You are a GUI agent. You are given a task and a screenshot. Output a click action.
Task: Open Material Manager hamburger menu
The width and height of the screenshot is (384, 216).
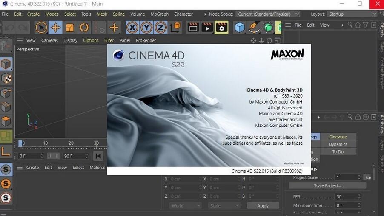[x=20, y=168]
